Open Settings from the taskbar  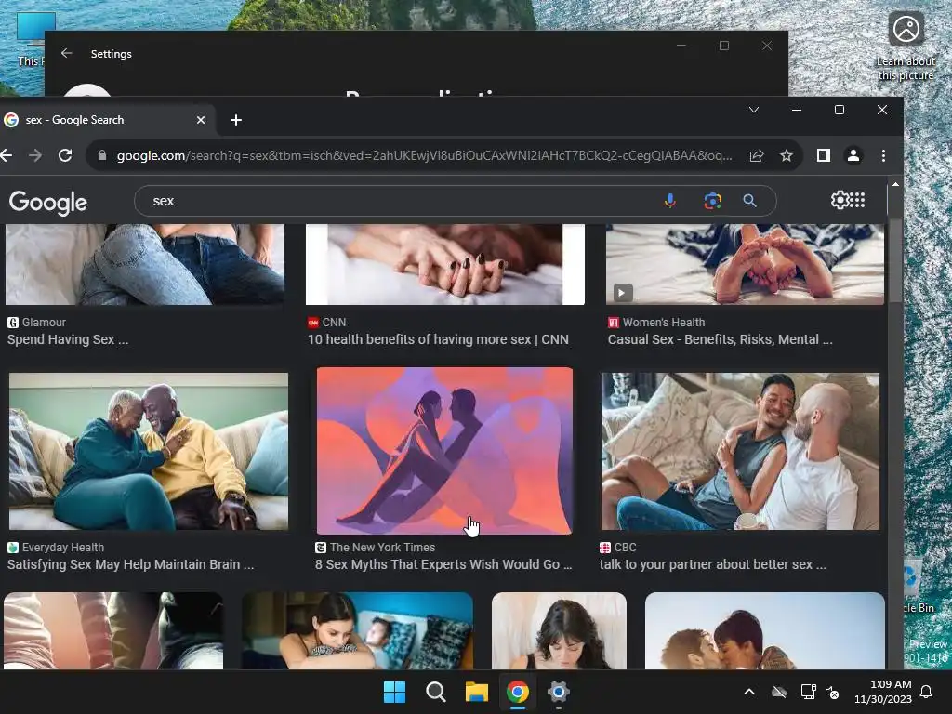pyautogui.click(x=558, y=692)
